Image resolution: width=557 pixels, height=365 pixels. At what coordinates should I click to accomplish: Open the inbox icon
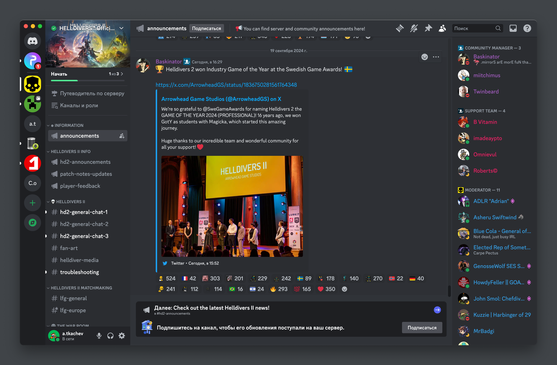[x=513, y=29]
